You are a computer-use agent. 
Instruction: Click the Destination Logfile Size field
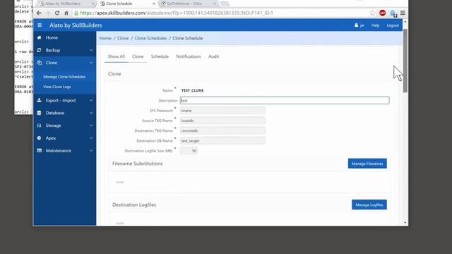[x=189, y=150]
